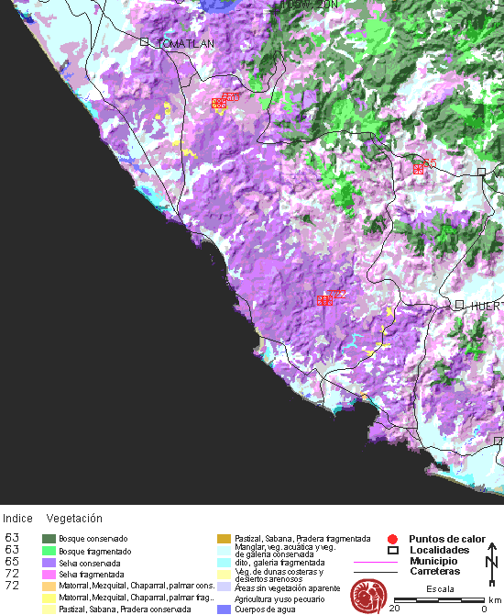Click the Bosque conservado dark green swatch

point(49,539)
